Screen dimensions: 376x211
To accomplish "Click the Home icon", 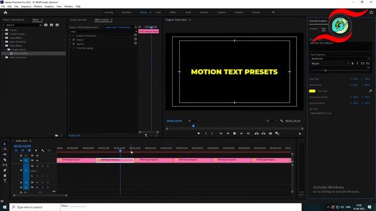I will pos(5,12).
